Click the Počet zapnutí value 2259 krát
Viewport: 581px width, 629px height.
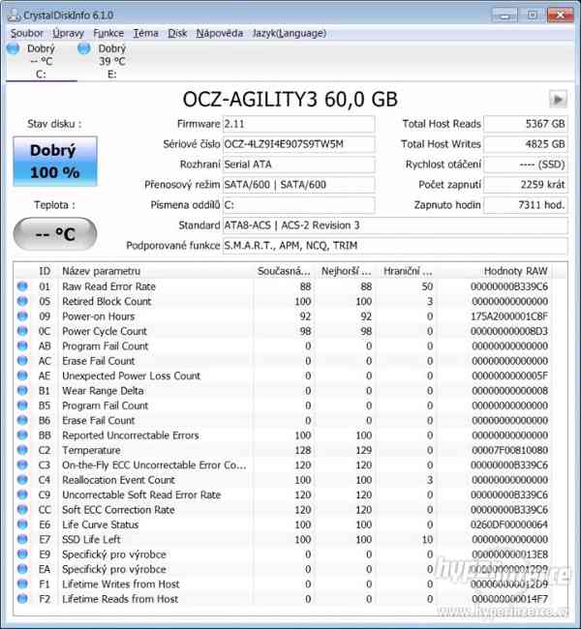526,185
